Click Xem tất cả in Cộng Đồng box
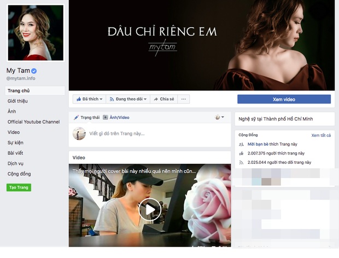 (x=321, y=135)
